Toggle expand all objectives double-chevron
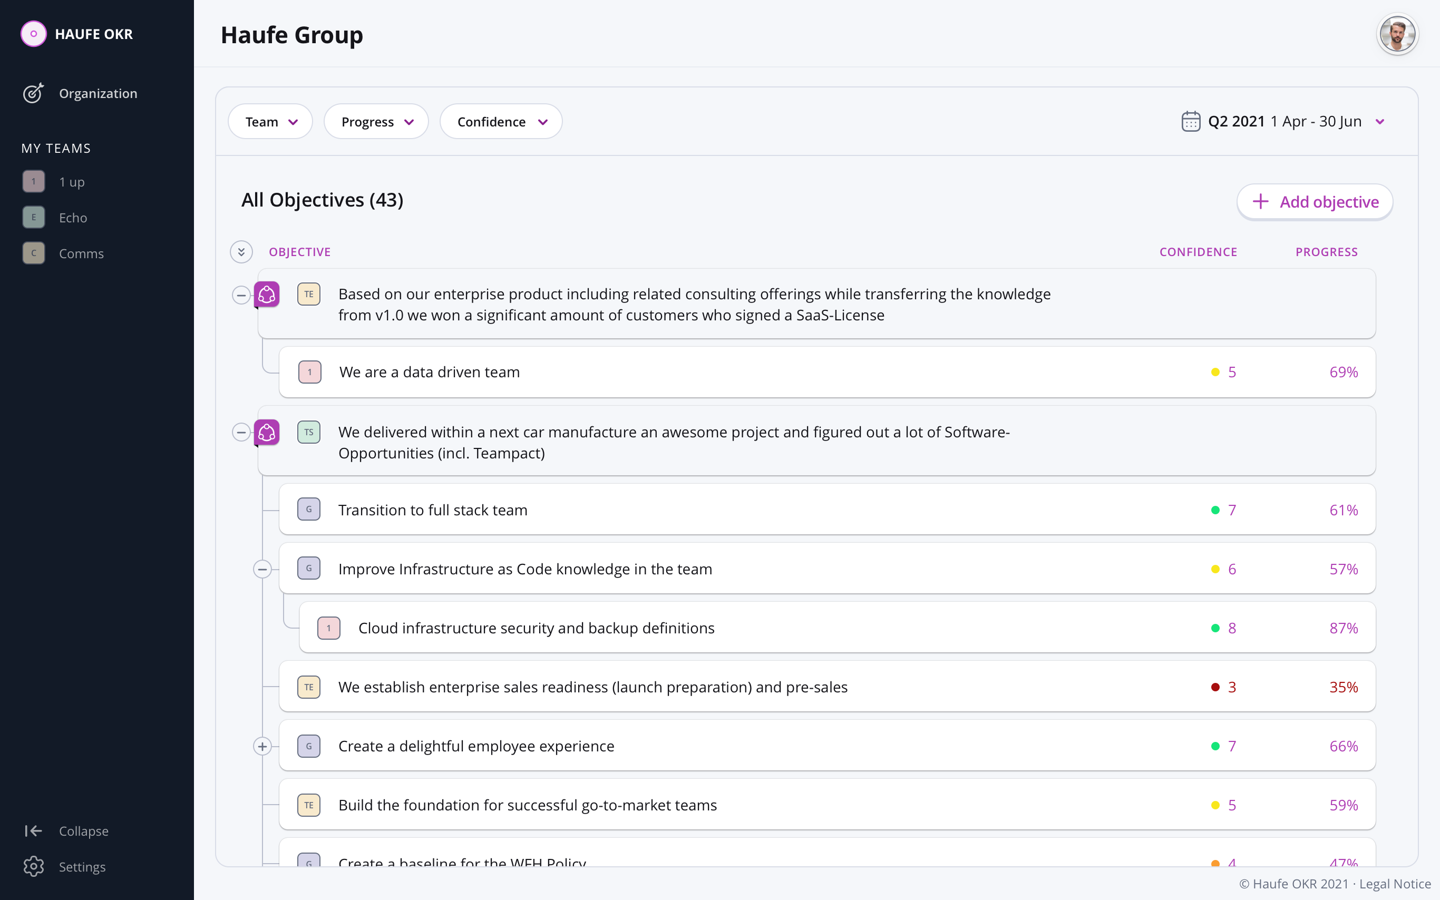1440x900 pixels. 241,252
